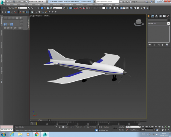
Task: Select the Move transform tool
Action: pyautogui.click(x=42, y=8)
